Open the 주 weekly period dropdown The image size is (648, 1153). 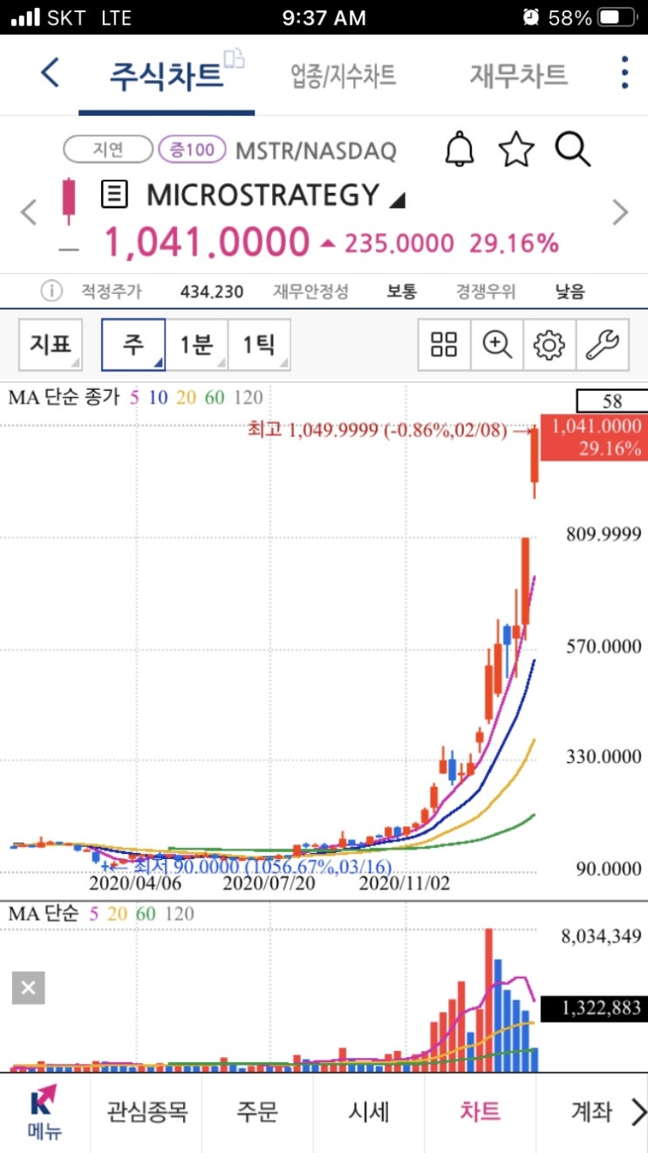[133, 345]
